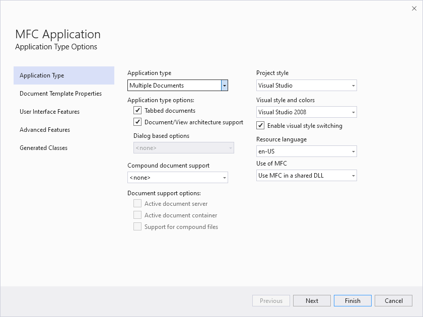Switch to Document Template Properties page
Viewport: 423px width, 317px height.
coord(60,93)
